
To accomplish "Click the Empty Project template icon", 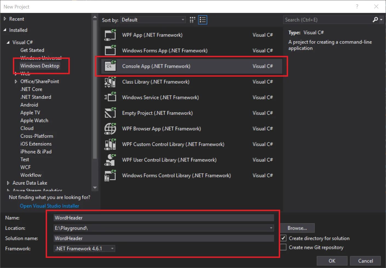I will 110,113.
